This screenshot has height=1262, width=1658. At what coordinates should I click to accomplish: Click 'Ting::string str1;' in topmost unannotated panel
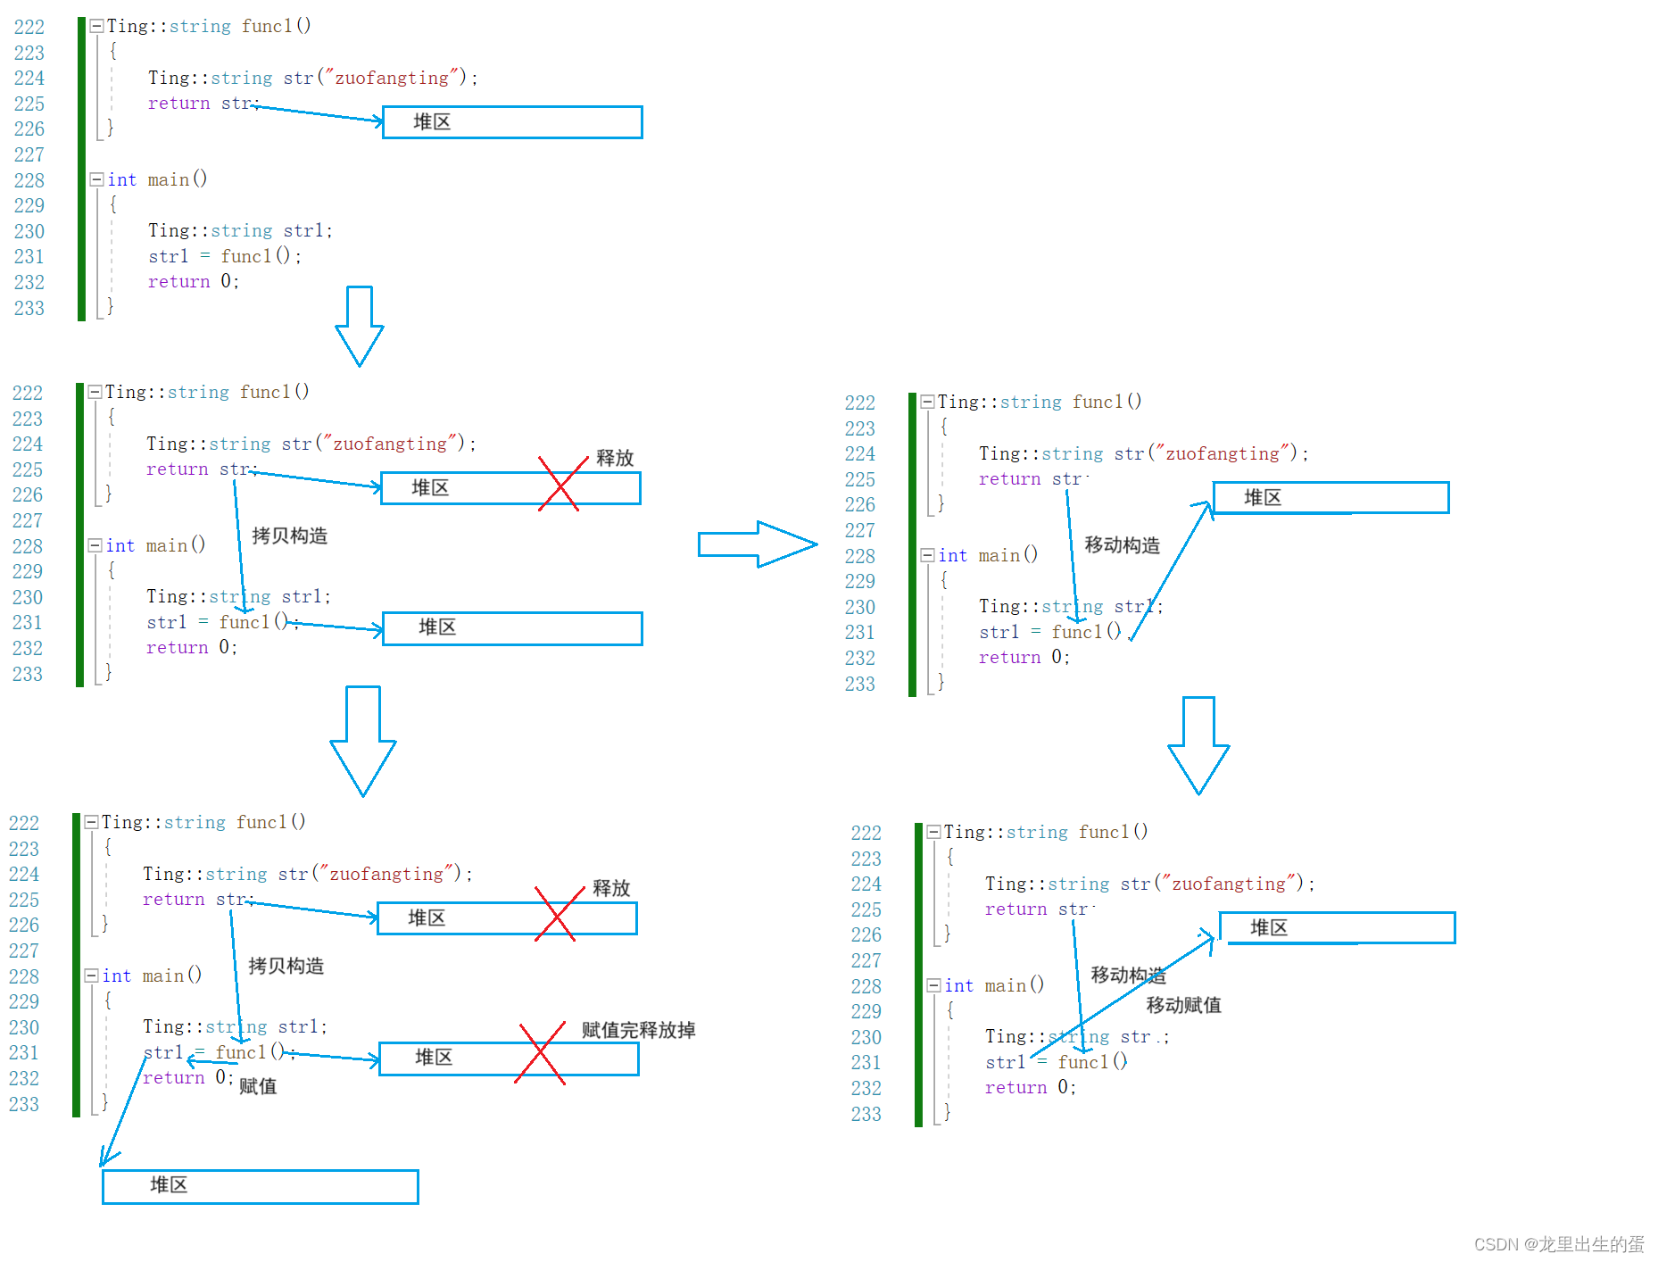240,230
